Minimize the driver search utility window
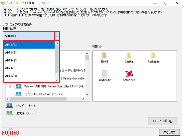 155,3
